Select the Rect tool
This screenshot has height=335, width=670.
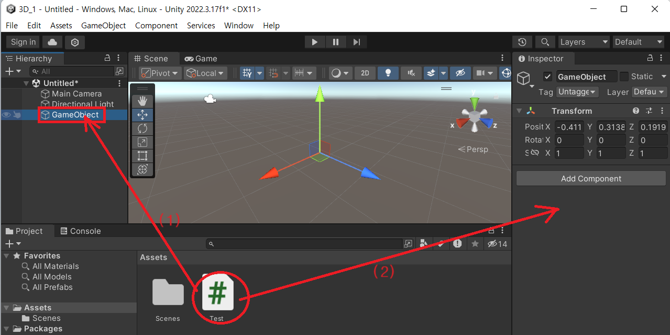point(142,156)
